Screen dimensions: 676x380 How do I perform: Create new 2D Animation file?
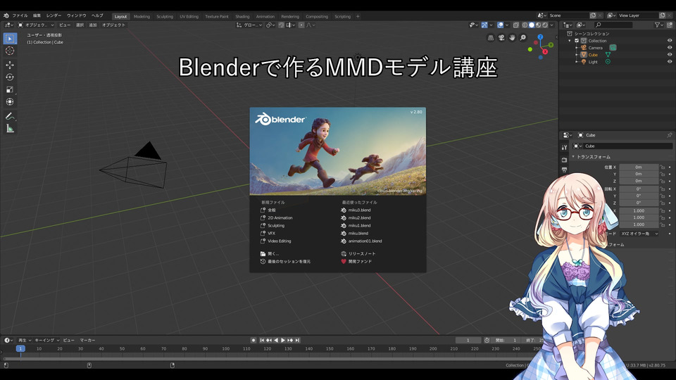tap(277, 218)
